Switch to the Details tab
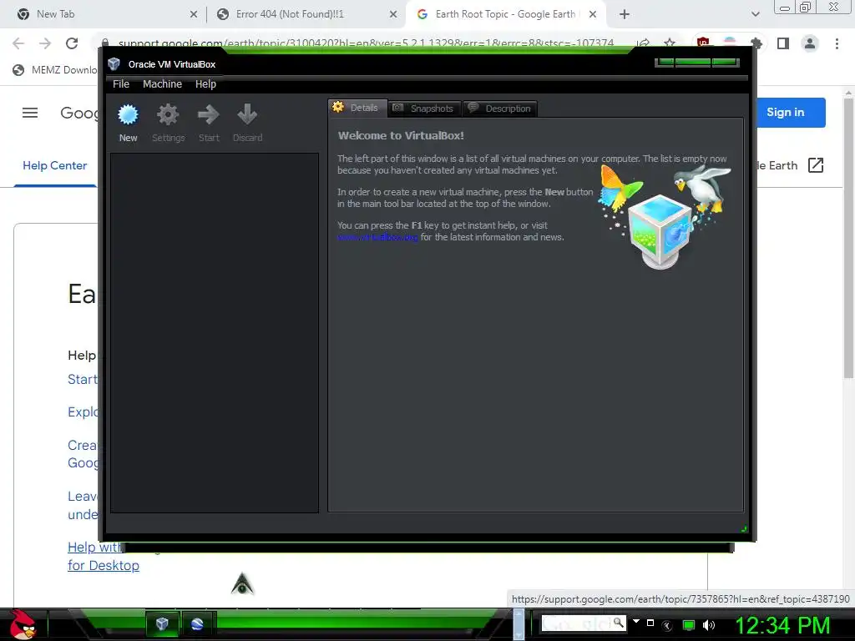 click(x=357, y=108)
